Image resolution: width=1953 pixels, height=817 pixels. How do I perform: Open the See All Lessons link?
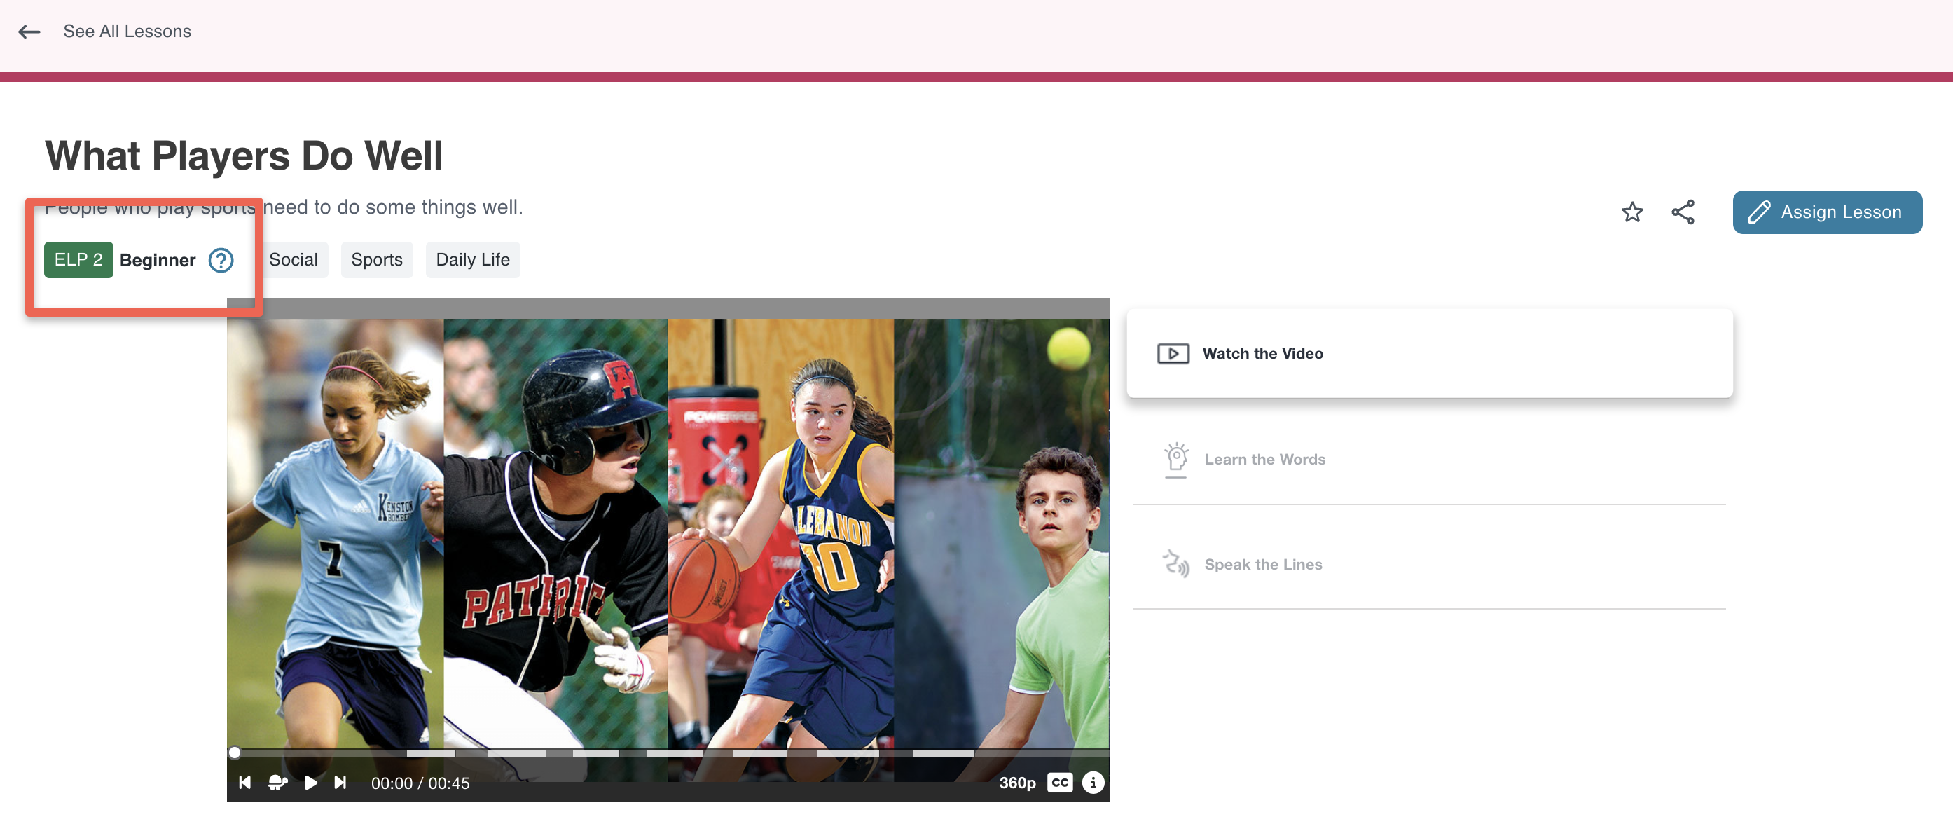[x=127, y=31]
